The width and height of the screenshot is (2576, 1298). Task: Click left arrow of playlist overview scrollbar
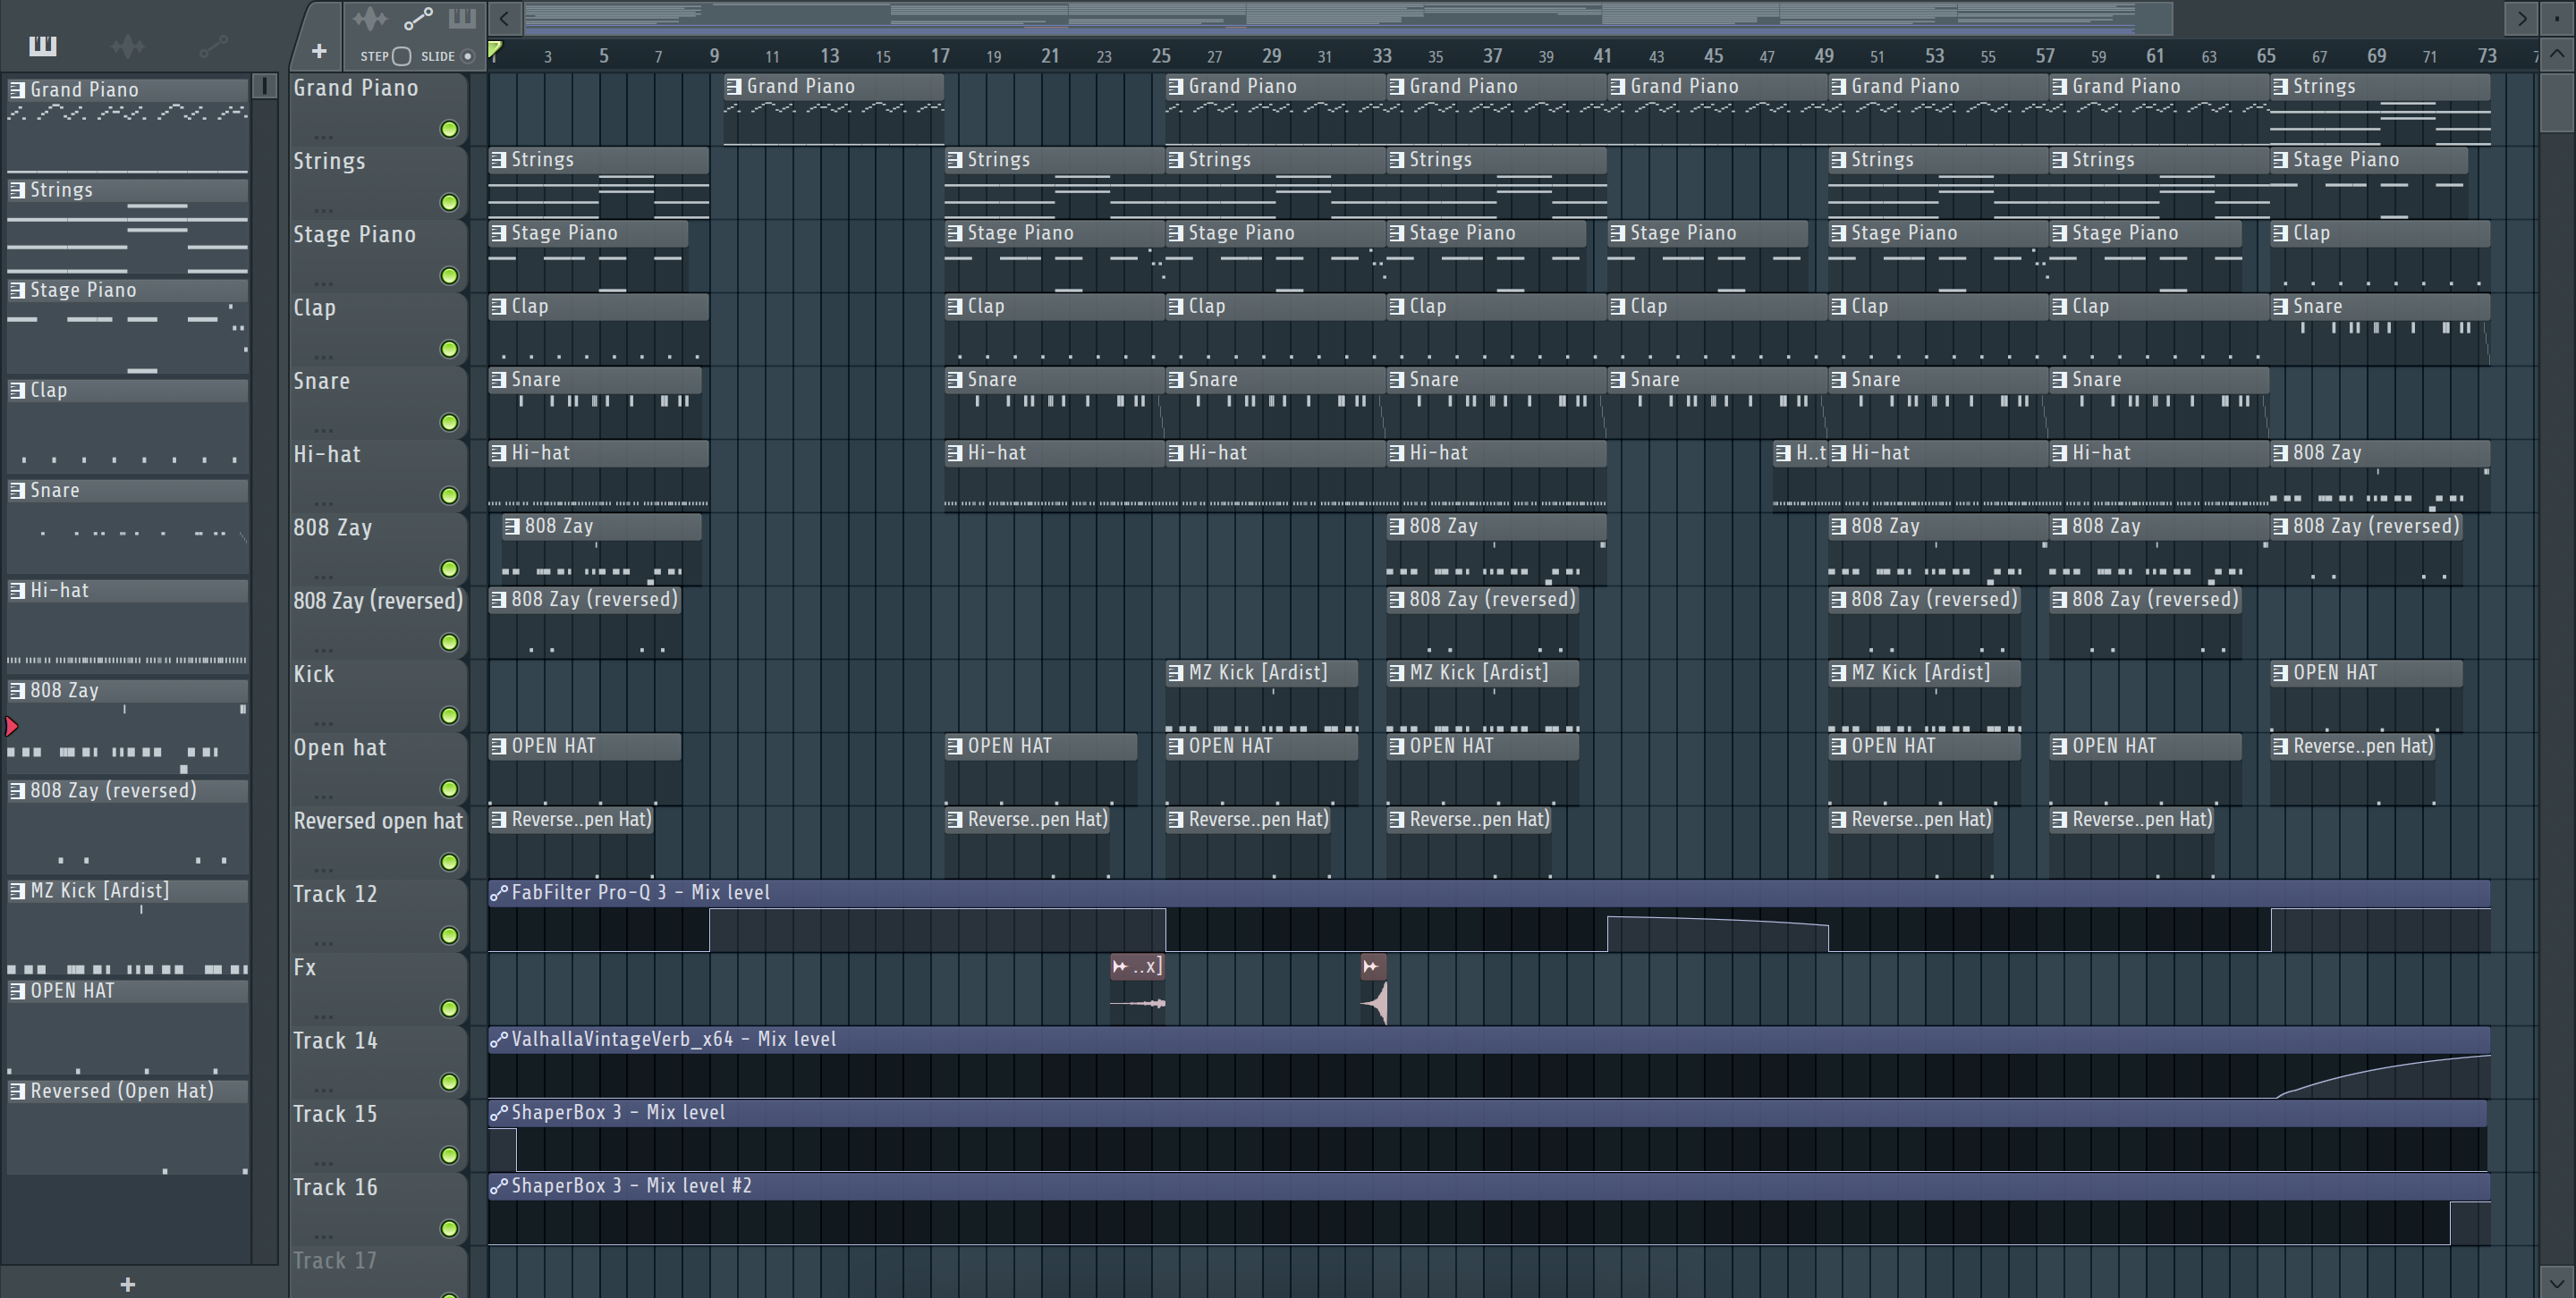click(505, 18)
